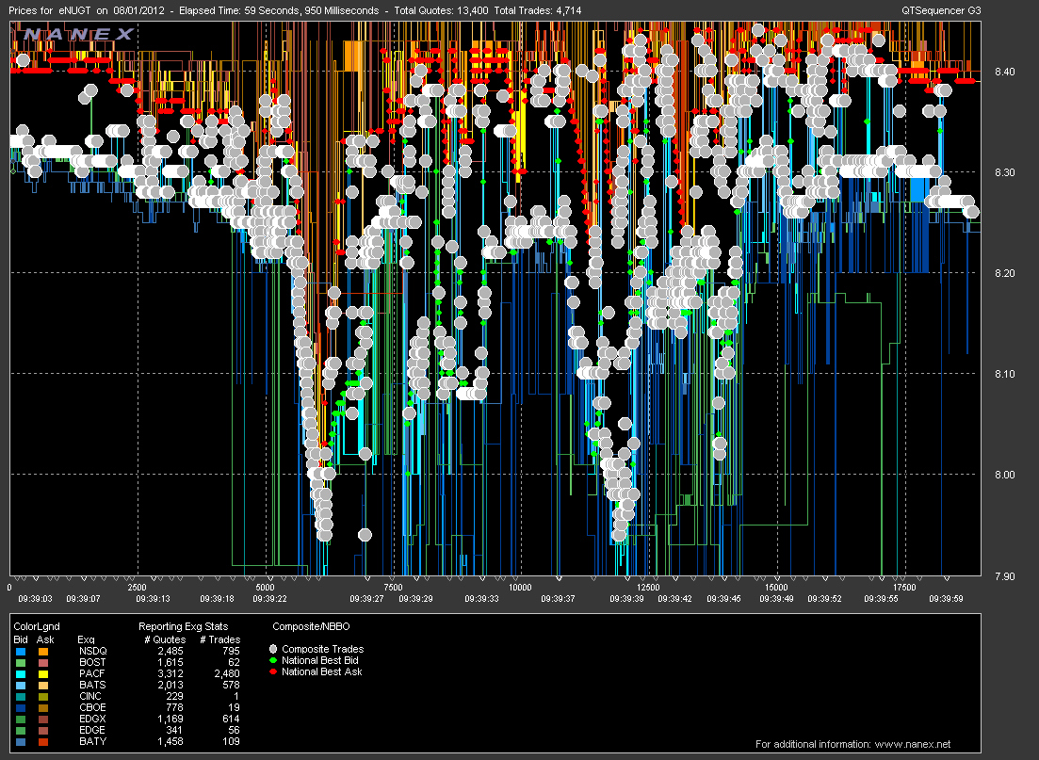Click the BOST exchange name in the legend
Viewport: 1039px width, 760px height.
click(x=92, y=663)
